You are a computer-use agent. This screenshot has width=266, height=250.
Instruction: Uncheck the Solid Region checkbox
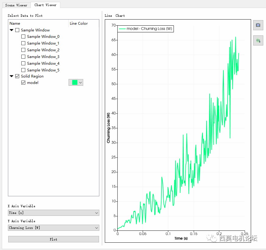(17, 76)
